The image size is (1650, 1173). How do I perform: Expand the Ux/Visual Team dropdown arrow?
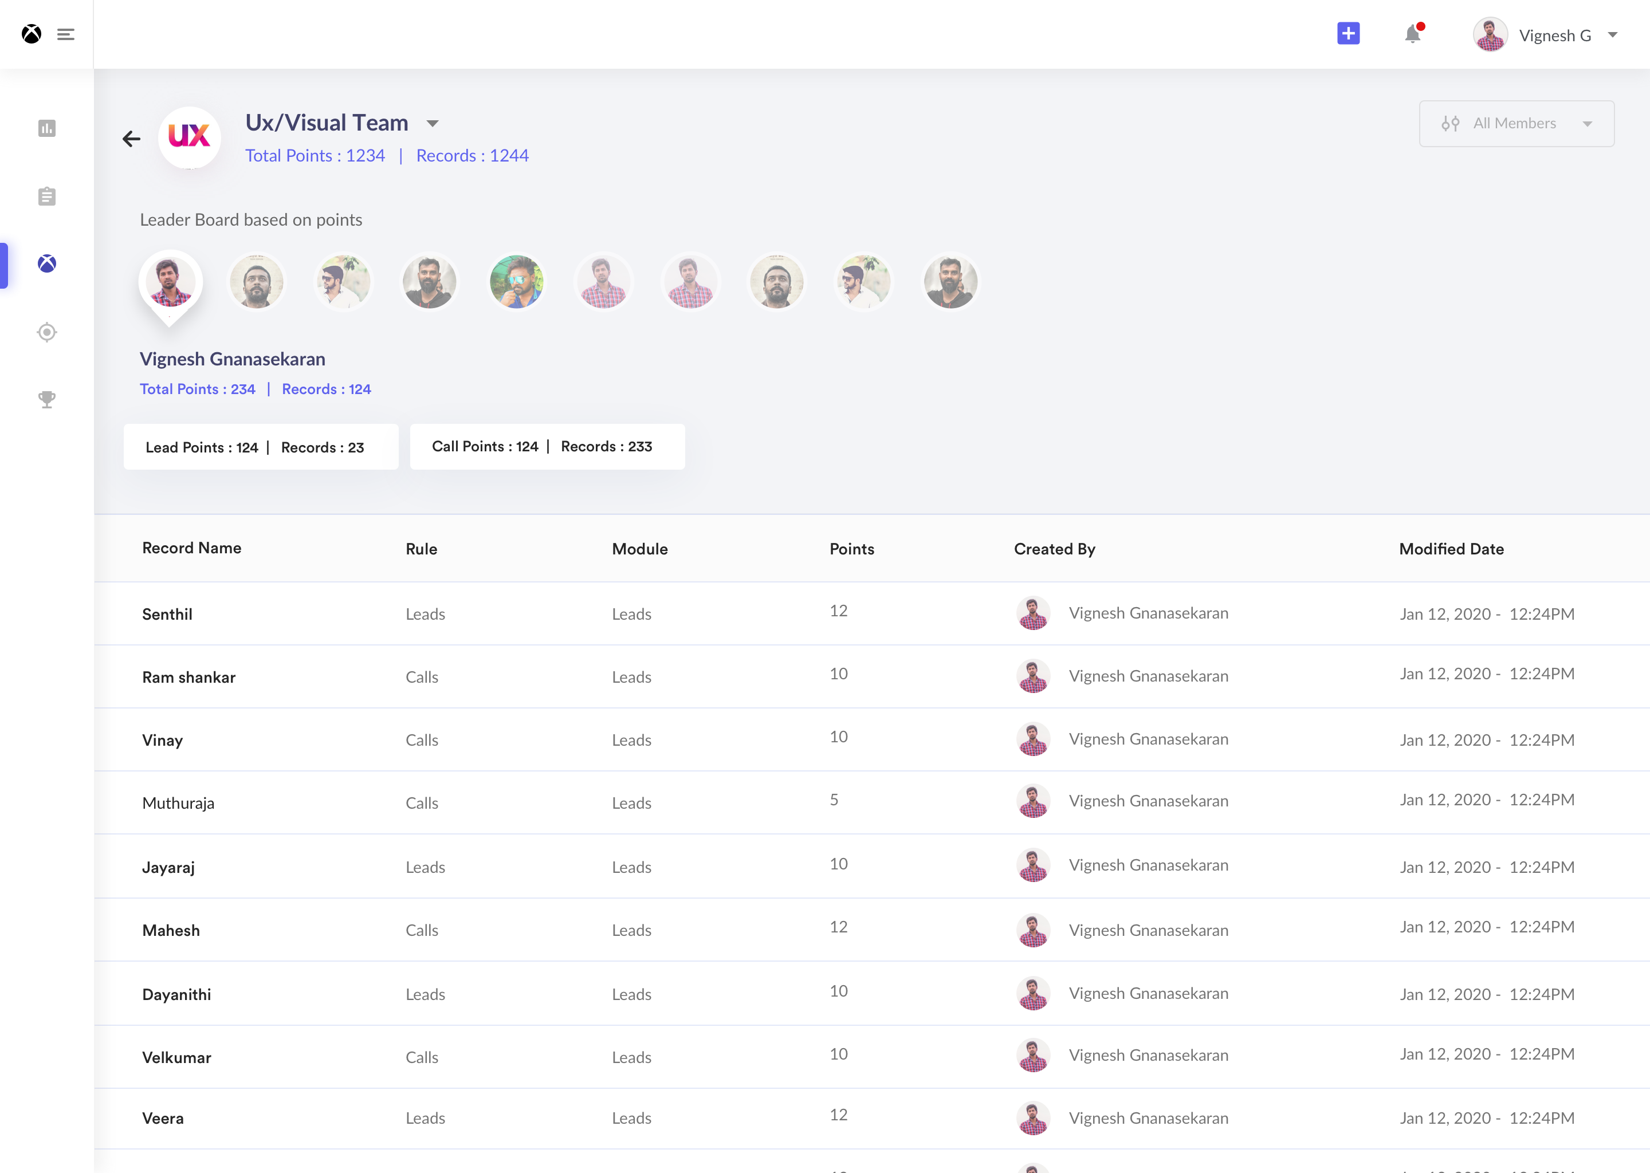[x=432, y=124]
